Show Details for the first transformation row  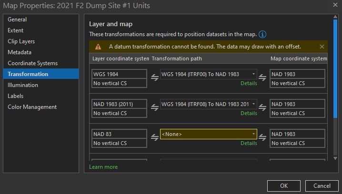[x=249, y=83]
